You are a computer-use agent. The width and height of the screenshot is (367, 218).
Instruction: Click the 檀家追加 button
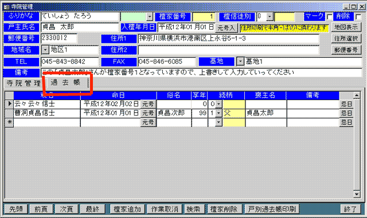(x=127, y=209)
